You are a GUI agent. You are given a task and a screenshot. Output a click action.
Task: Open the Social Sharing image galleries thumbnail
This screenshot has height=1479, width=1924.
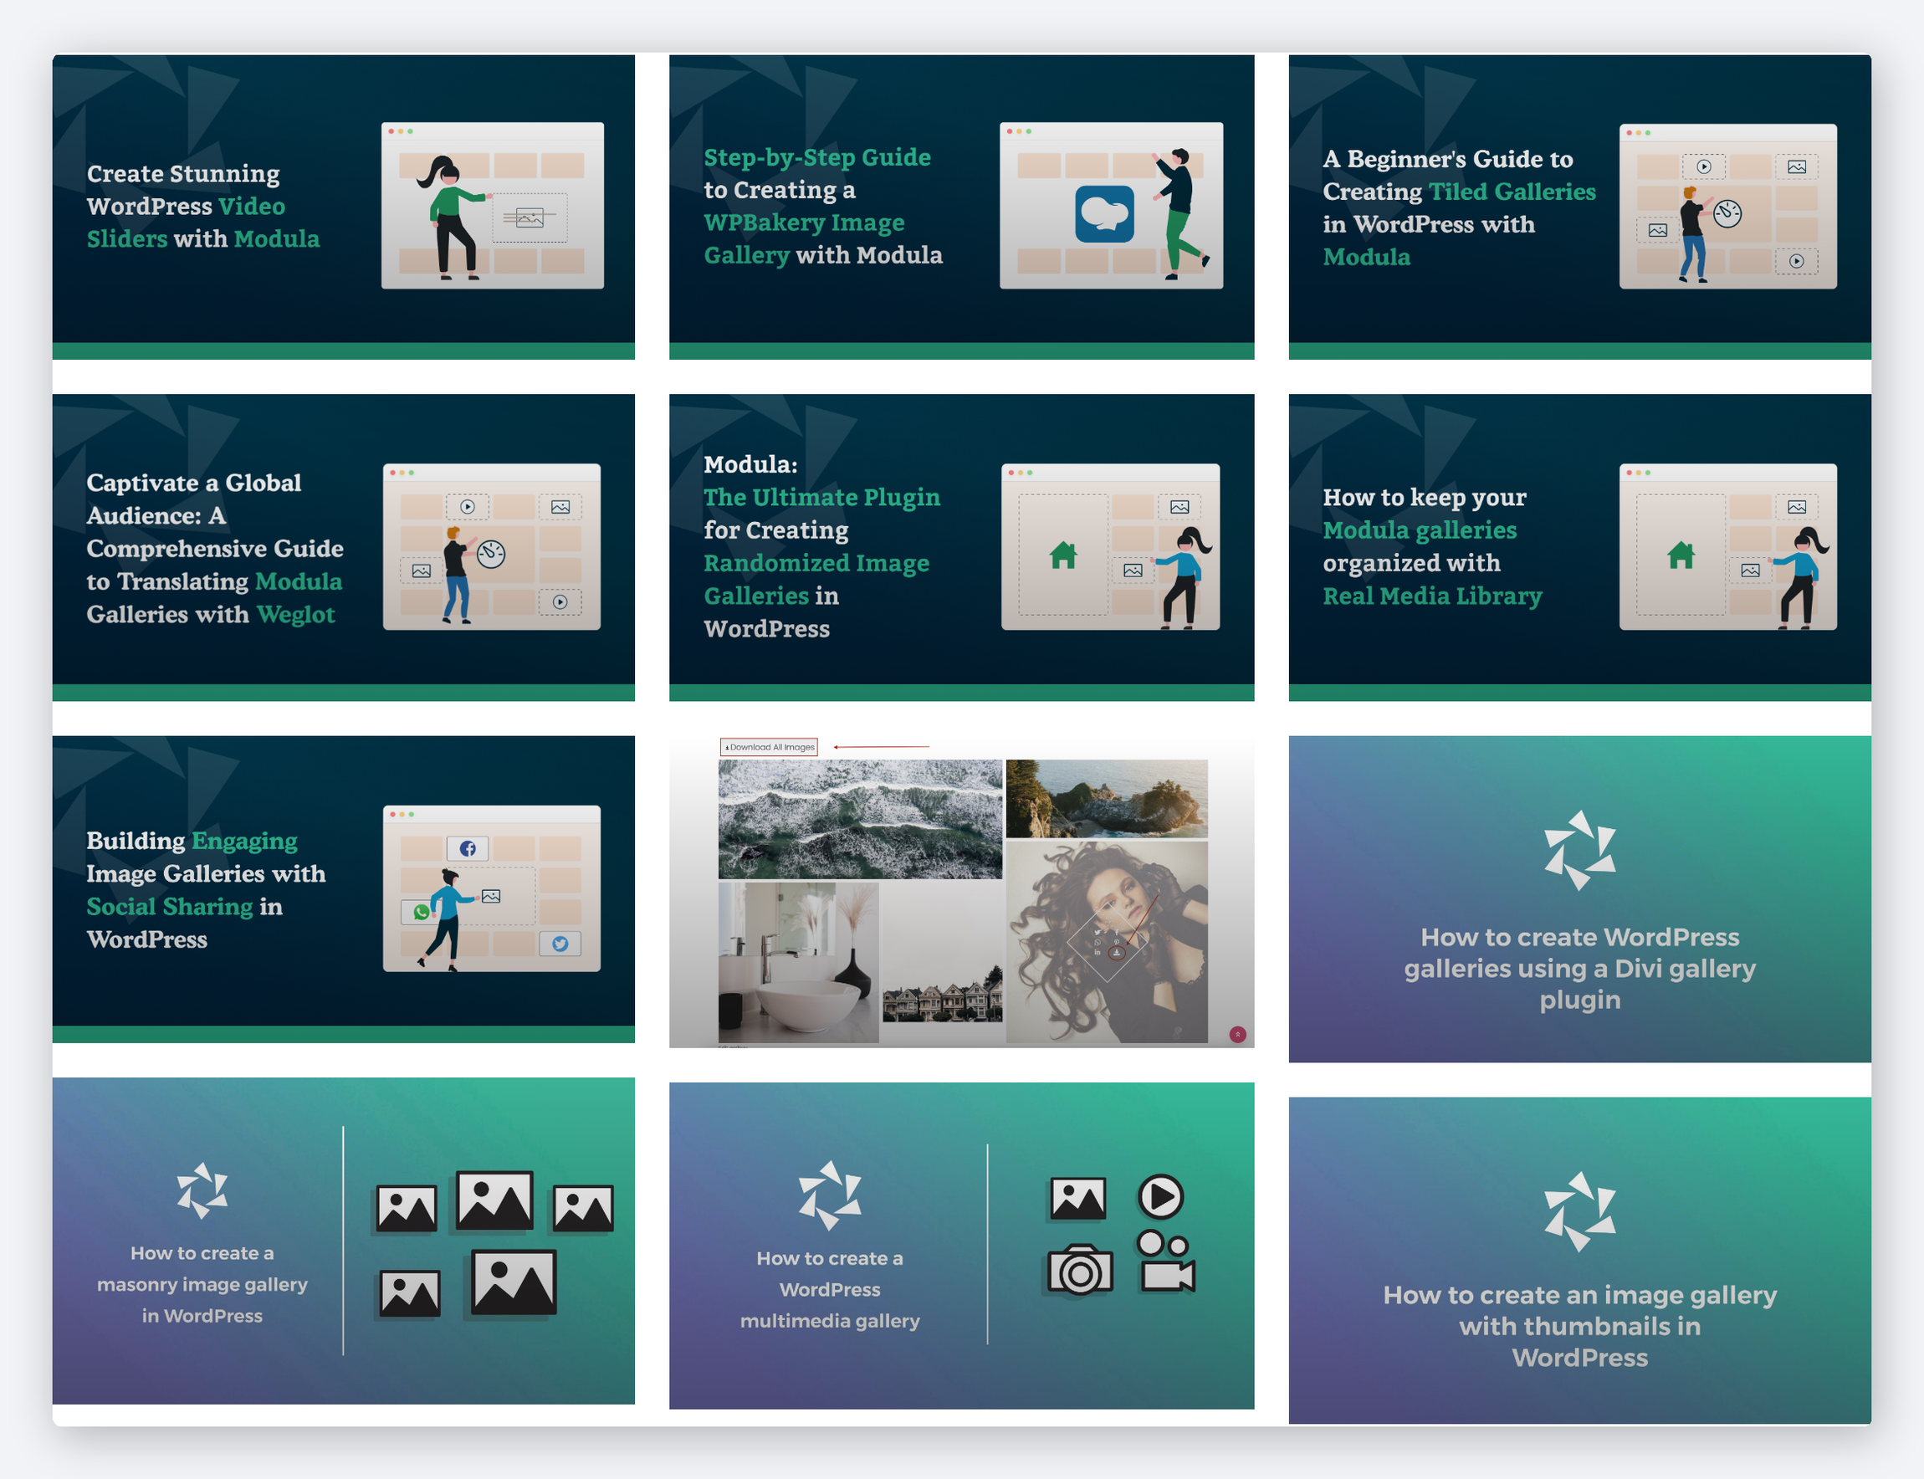click(x=343, y=888)
